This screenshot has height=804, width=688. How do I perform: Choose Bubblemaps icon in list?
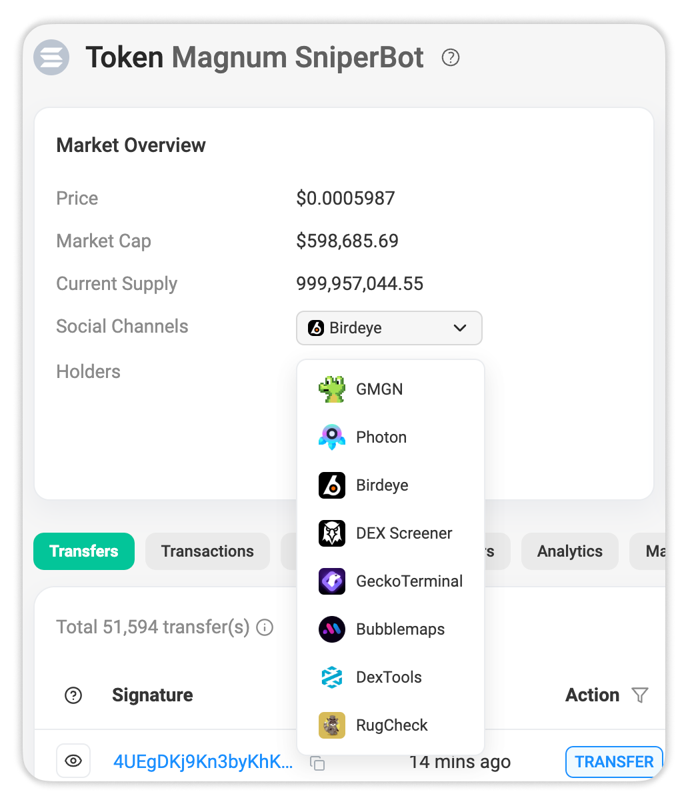click(x=331, y=629)
